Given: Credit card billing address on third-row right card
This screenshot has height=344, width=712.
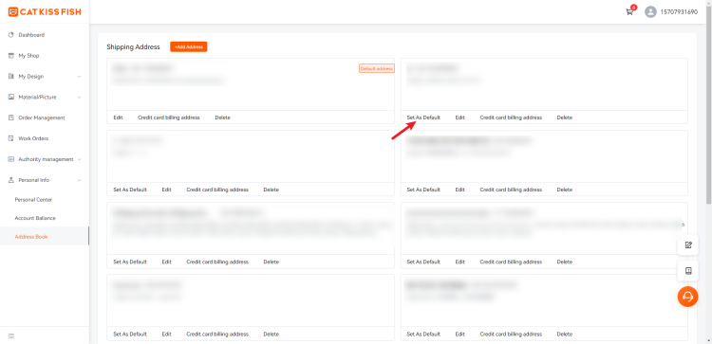Looking at the screenshot, I should point(511,262).
